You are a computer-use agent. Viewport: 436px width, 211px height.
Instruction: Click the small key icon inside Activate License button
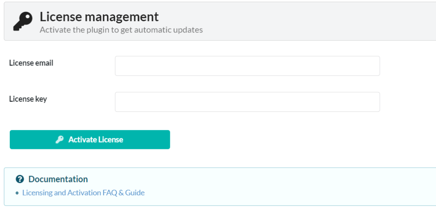pyautogui.click(x=60, y=140)
